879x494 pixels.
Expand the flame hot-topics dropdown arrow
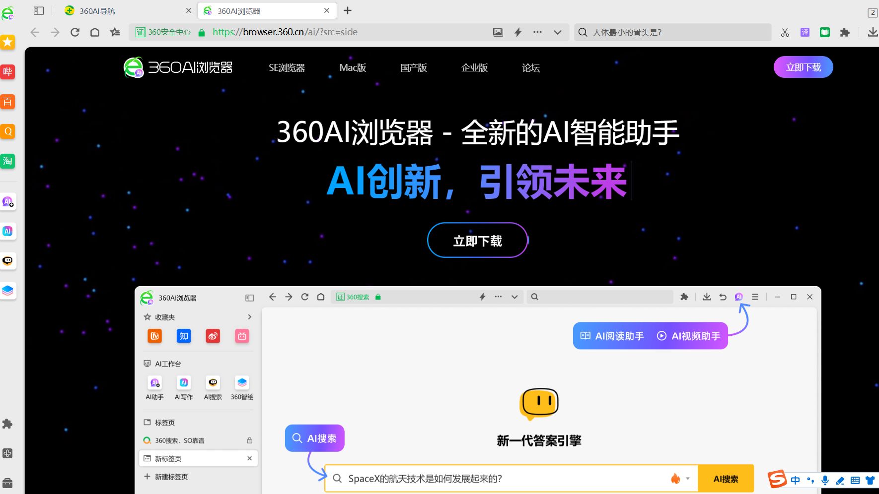click(688, 479)
